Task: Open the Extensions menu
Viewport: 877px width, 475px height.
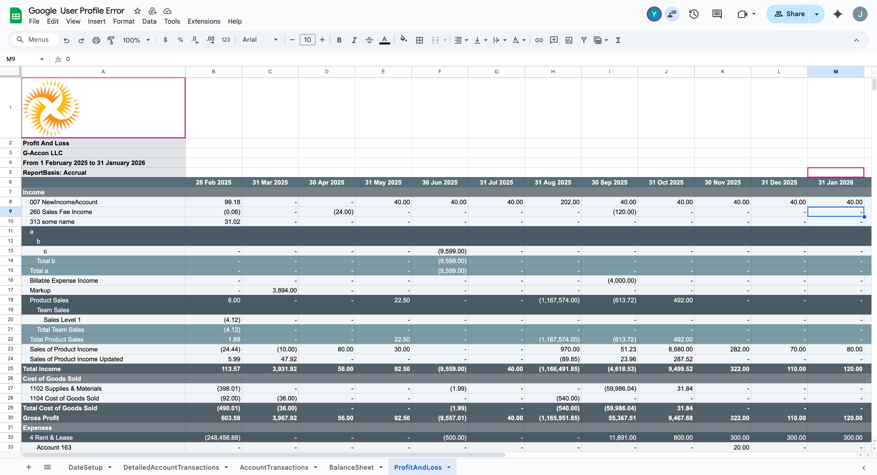Action: pyautogui.click(x=203, y=21)
